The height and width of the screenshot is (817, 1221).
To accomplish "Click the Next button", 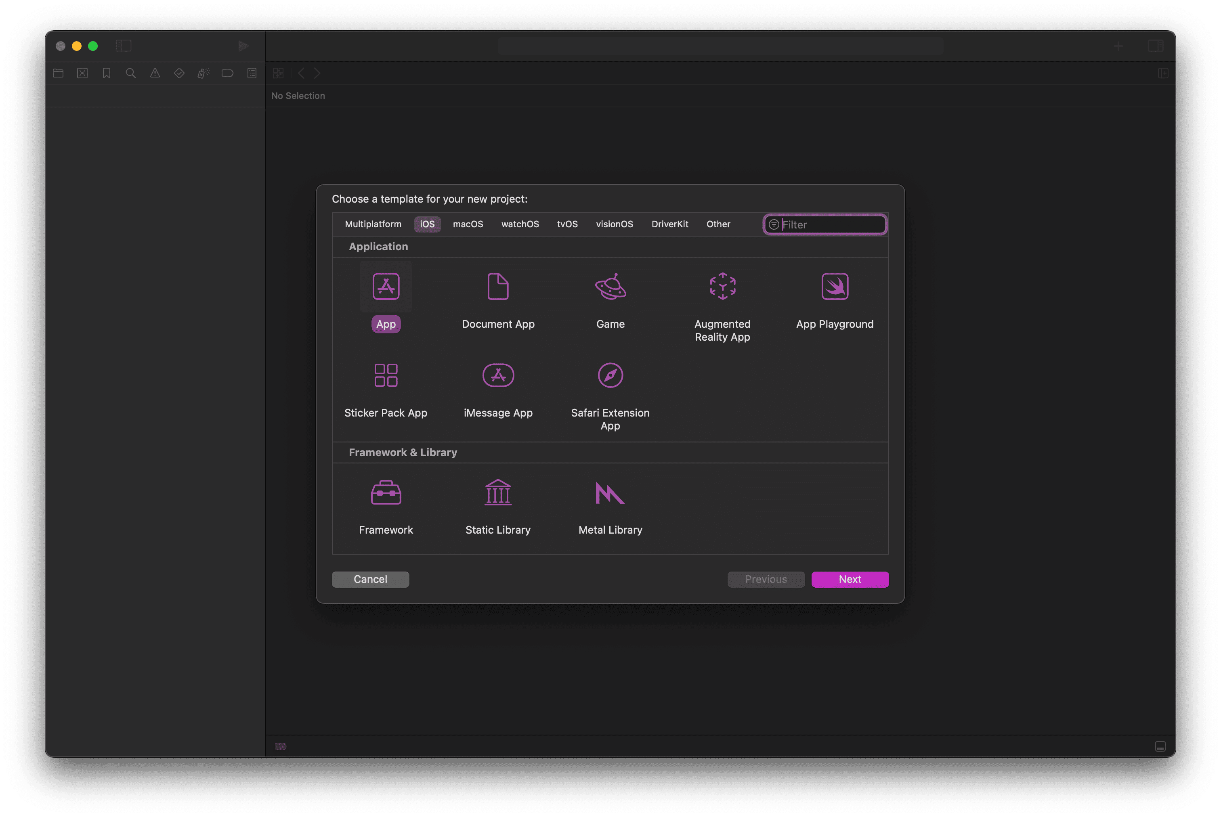I will [850, 579].
